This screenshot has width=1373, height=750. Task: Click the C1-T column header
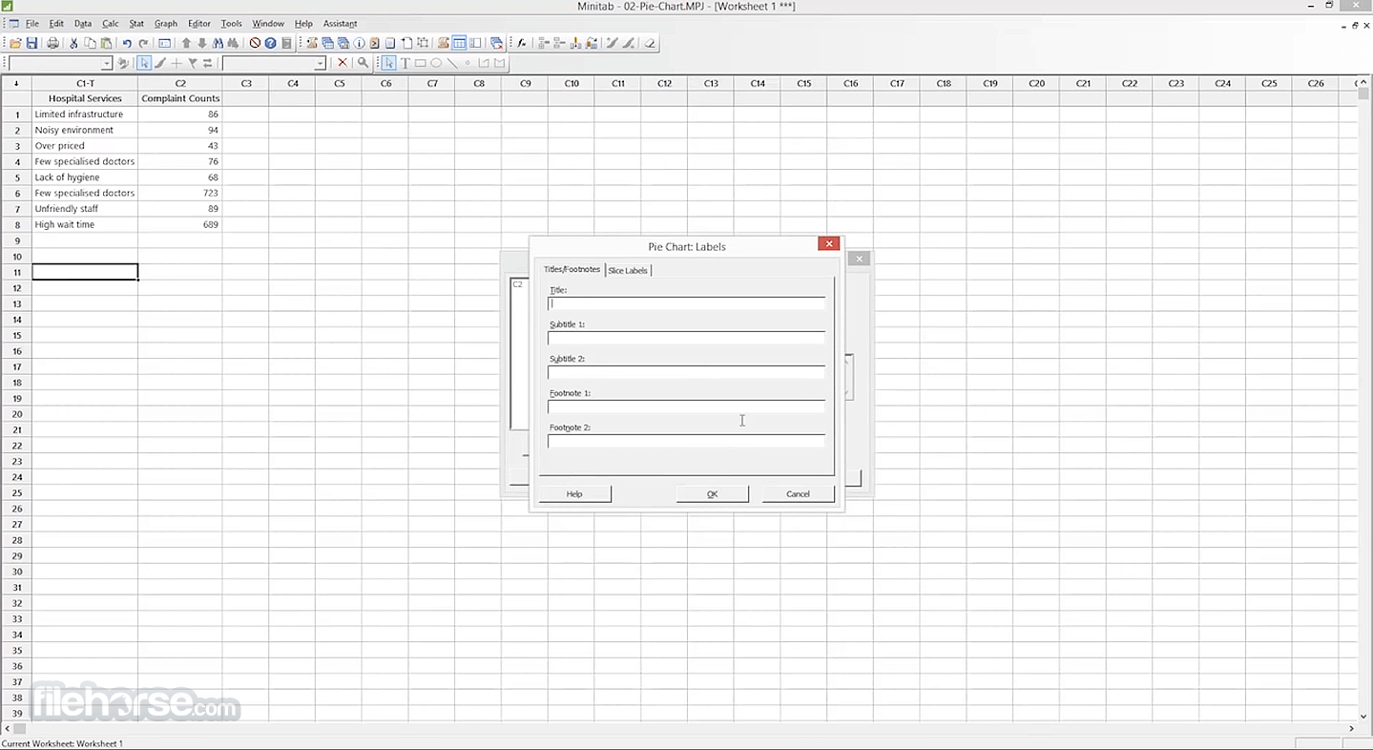pos(85,83)
